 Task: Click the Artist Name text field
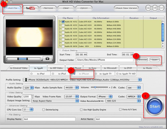click(x=118, y=119)
